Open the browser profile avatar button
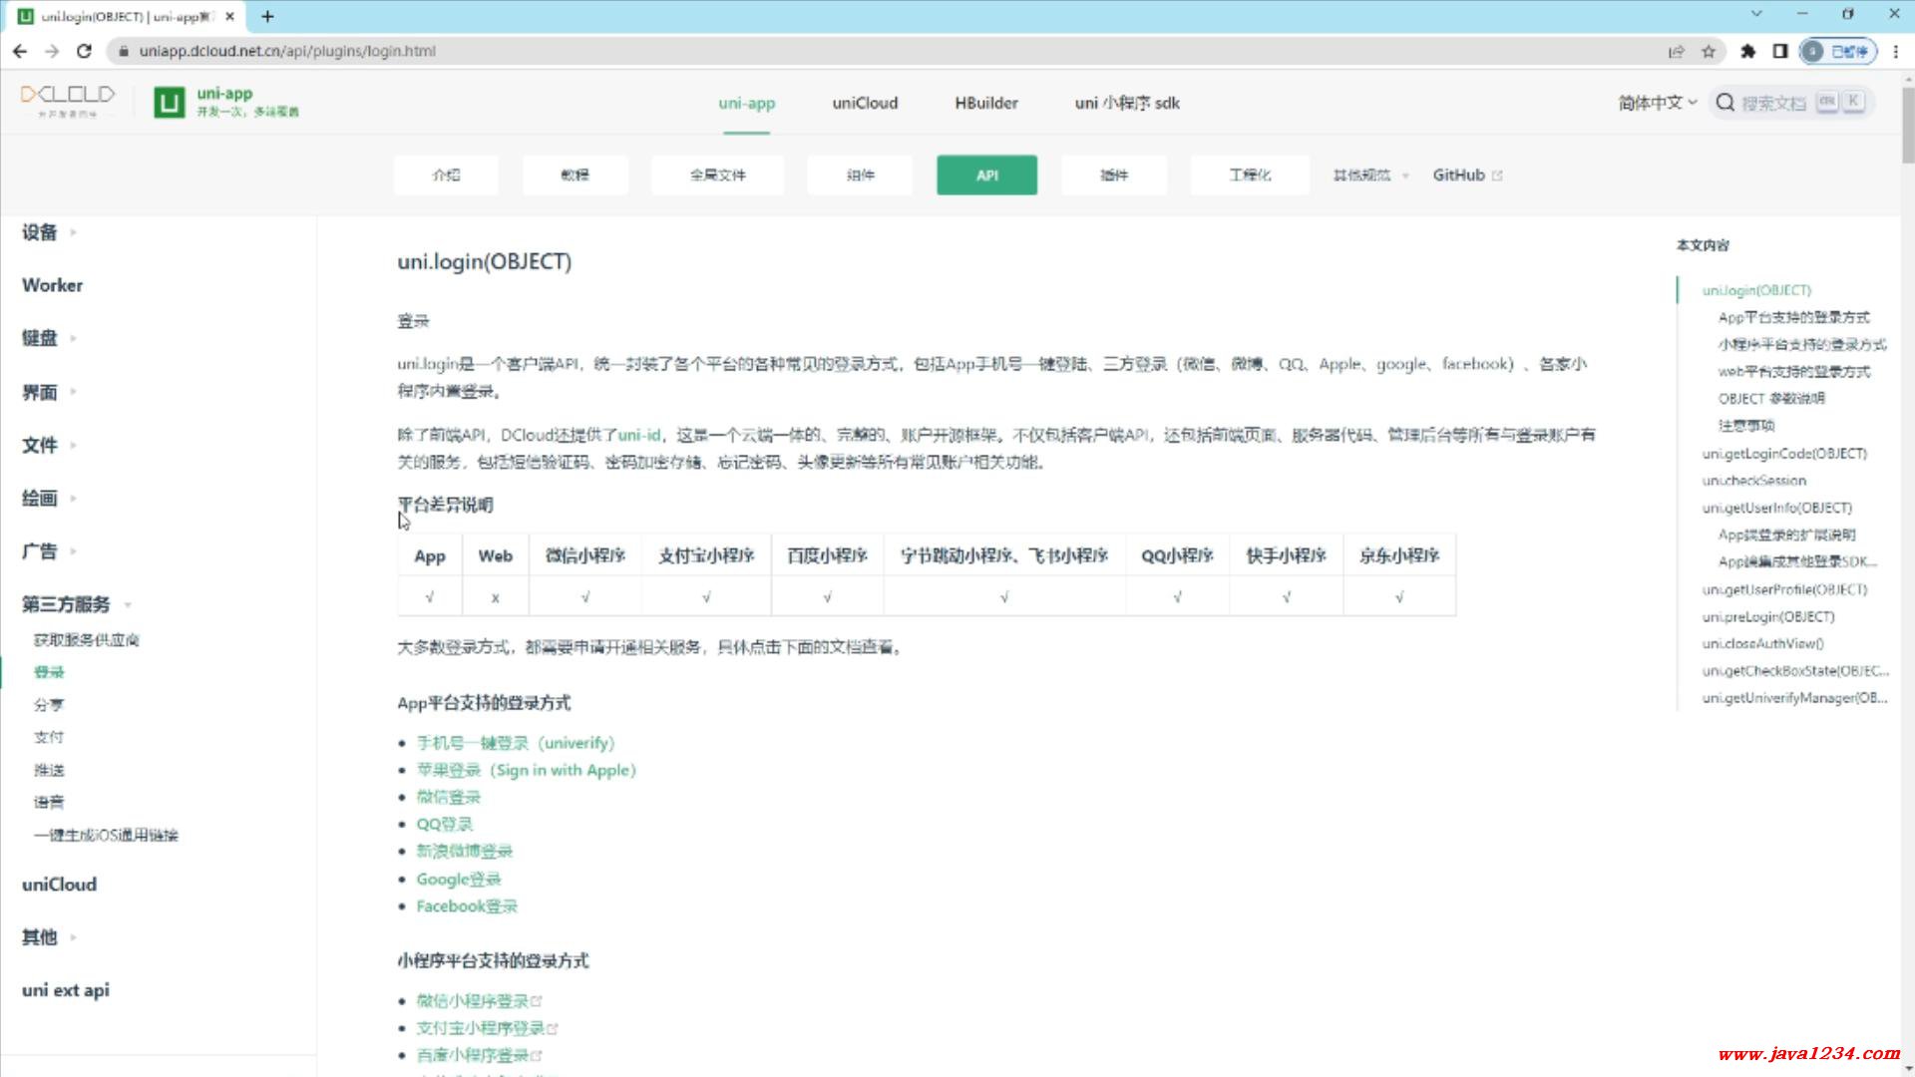This screenshot has width=1915, height=1077. coord(1838,51)
